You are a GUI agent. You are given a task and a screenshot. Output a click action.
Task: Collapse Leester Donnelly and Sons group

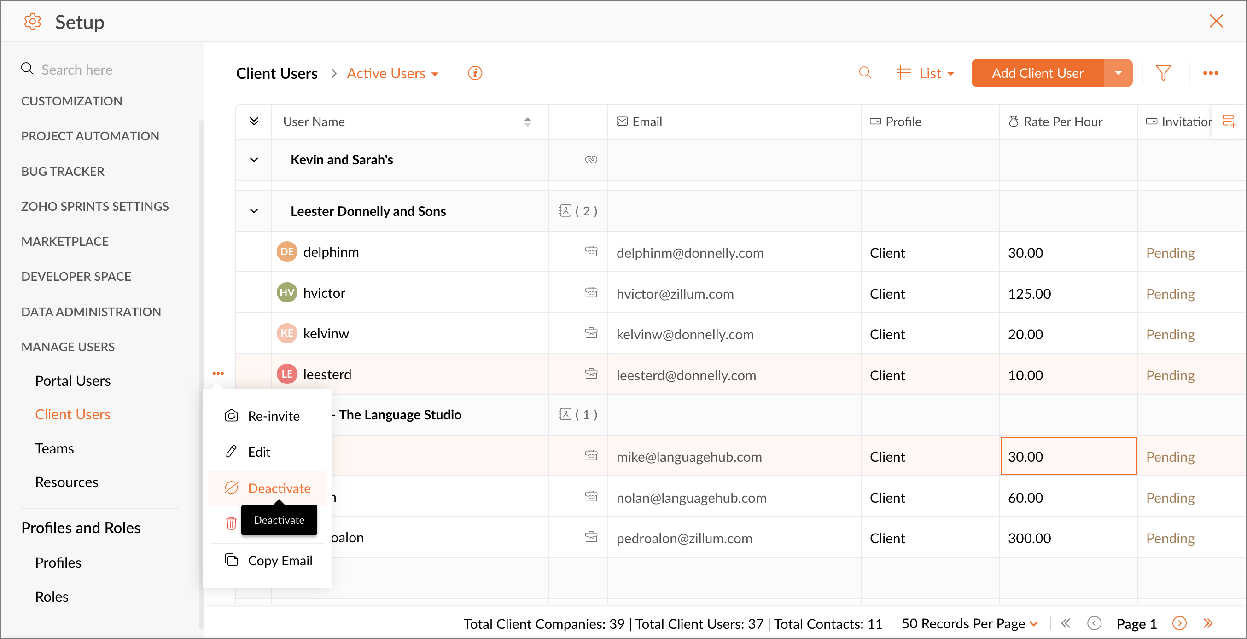(x=254, y=211)
